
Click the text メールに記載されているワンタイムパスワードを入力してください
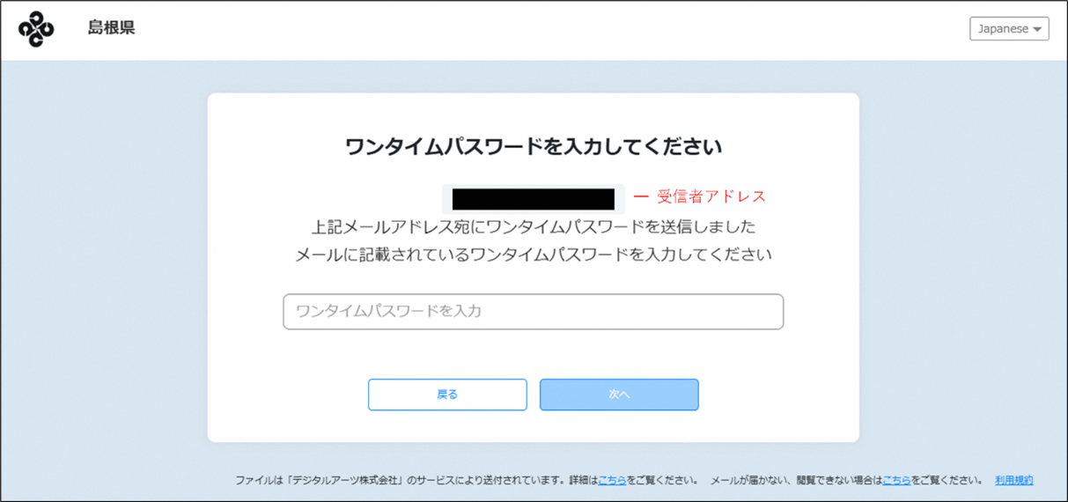534,255
